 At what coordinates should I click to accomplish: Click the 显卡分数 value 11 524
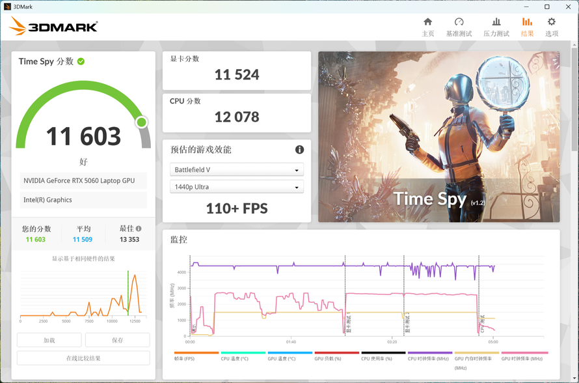237,75
